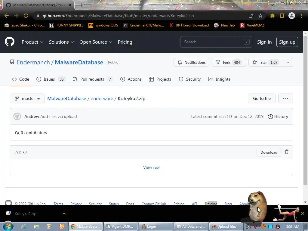Switch to the Security tab
308x231 pixels.
(190, 79)
